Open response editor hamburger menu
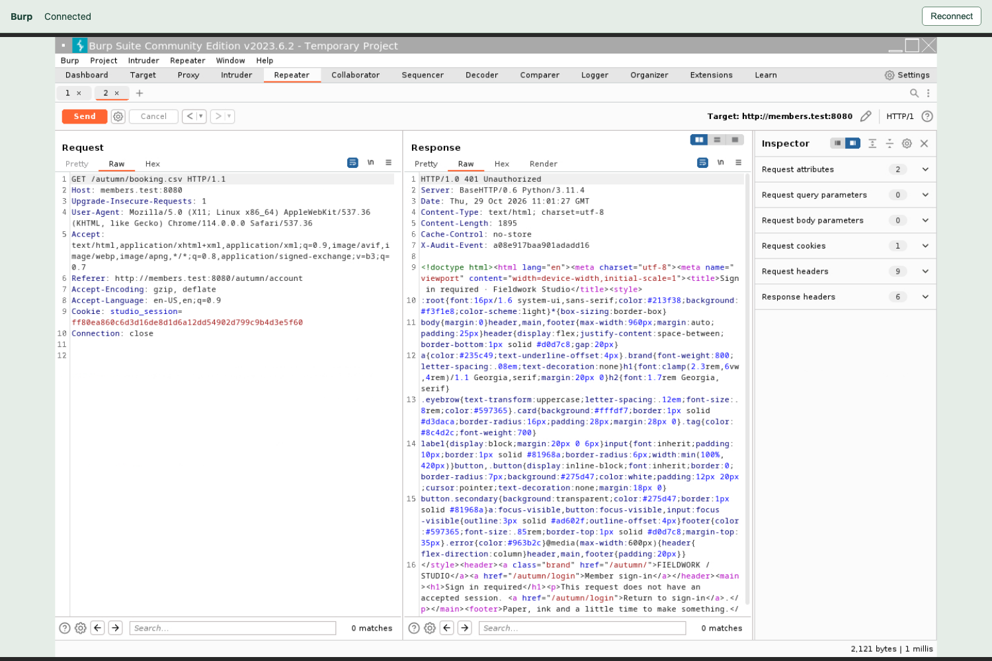The height and width of the screenshot is (661, 992). (x=738, y=163)
